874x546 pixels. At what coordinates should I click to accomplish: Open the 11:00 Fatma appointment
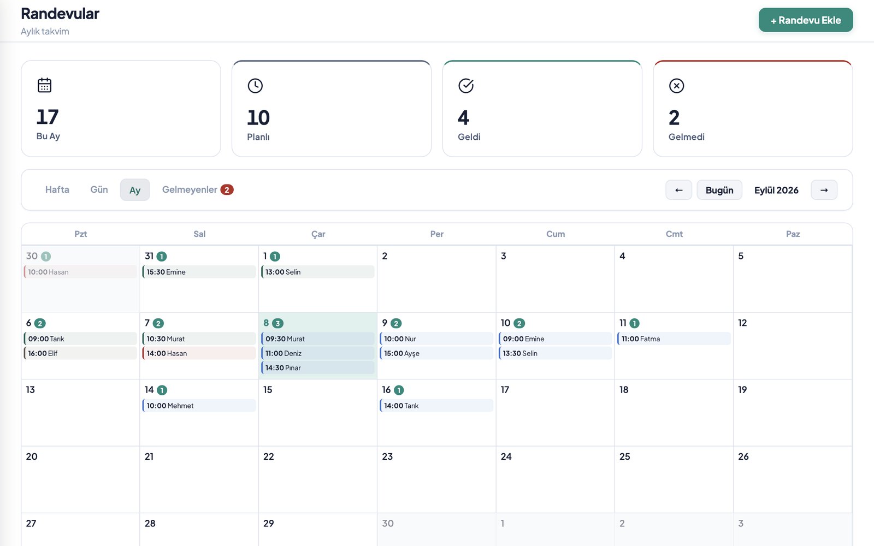[674, 339]
